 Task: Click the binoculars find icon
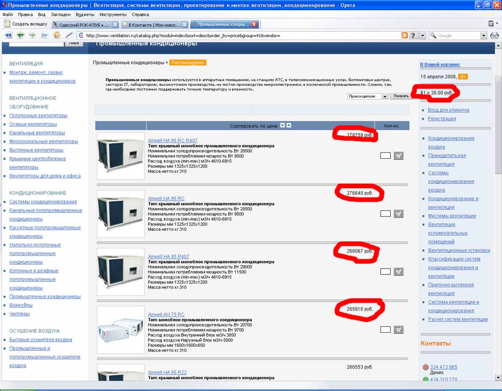(x=494, y=35)
